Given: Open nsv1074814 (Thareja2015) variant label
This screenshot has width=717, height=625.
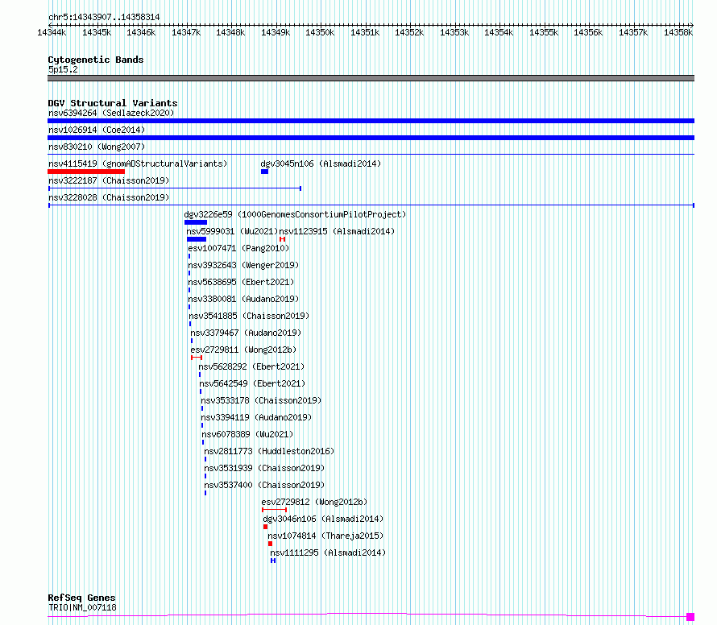Looking at the screenshot, I should click(325, 536).
